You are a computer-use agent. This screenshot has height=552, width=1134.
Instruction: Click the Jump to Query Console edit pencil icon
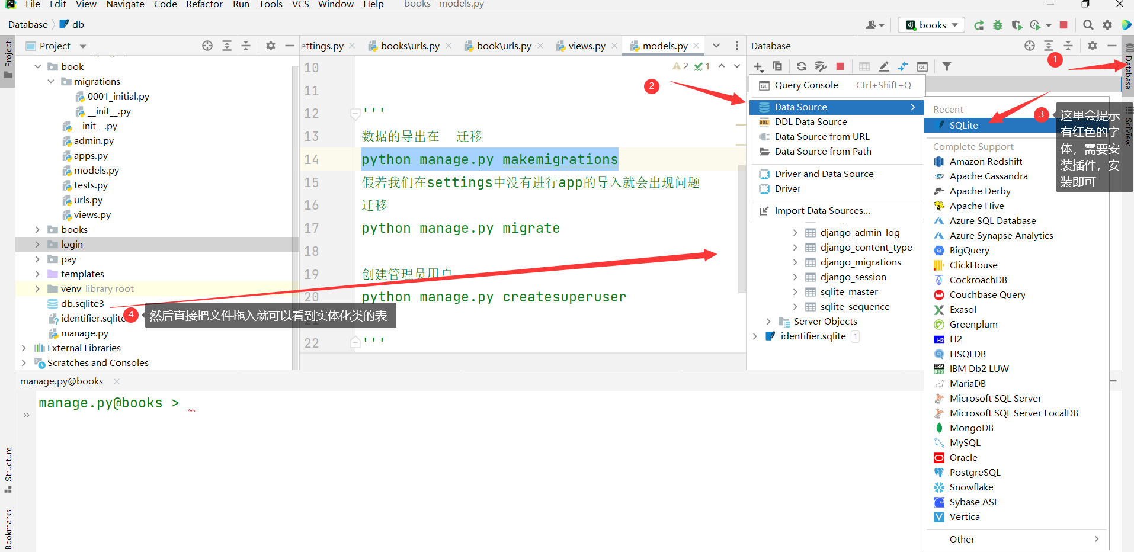(x=883, y=66)
